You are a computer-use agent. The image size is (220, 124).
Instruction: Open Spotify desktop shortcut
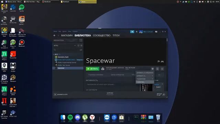tap(22, 8)
